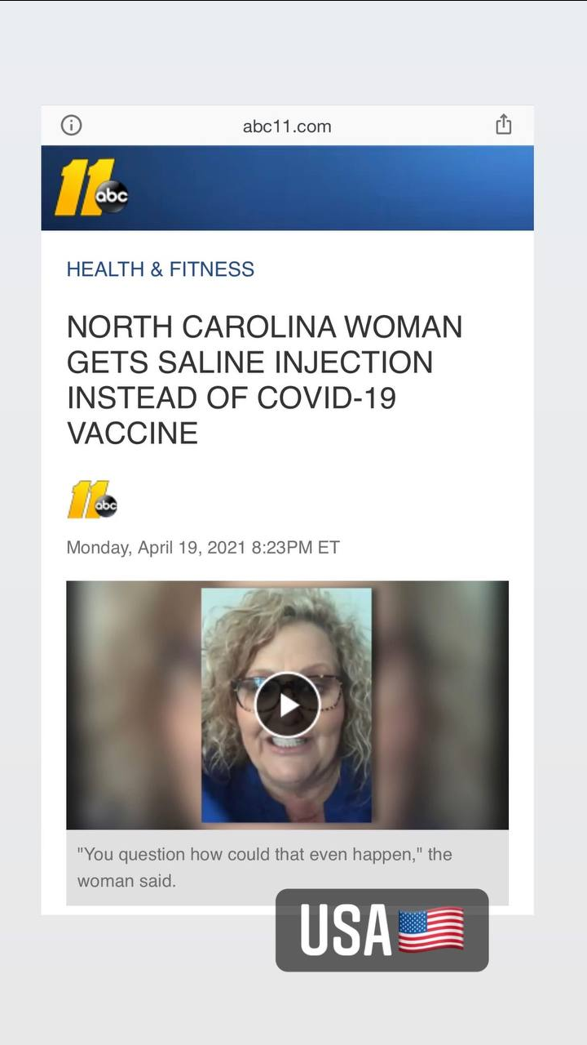The image size is (587, 1045).
Task: Open the HEALTH & FITNESS category link
Action: [x=161, y=269]
